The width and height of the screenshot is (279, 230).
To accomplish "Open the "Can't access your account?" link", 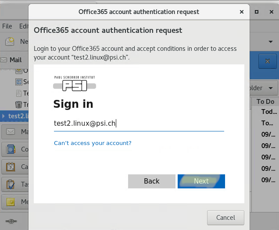I will click(93, 143).
